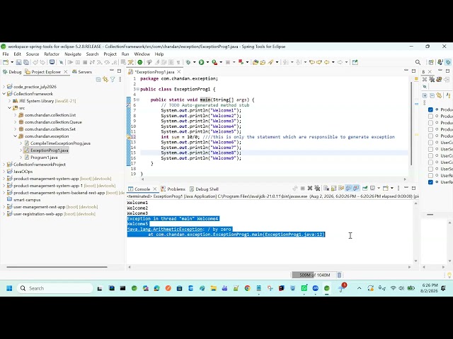Check the second Produ item checkbox

430,116
